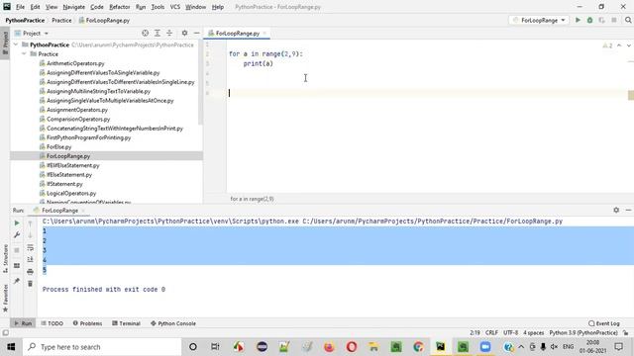Viewport: 634px width, 356px height.
Task: Click CRLF line separator in status bar
Action: 491,333
